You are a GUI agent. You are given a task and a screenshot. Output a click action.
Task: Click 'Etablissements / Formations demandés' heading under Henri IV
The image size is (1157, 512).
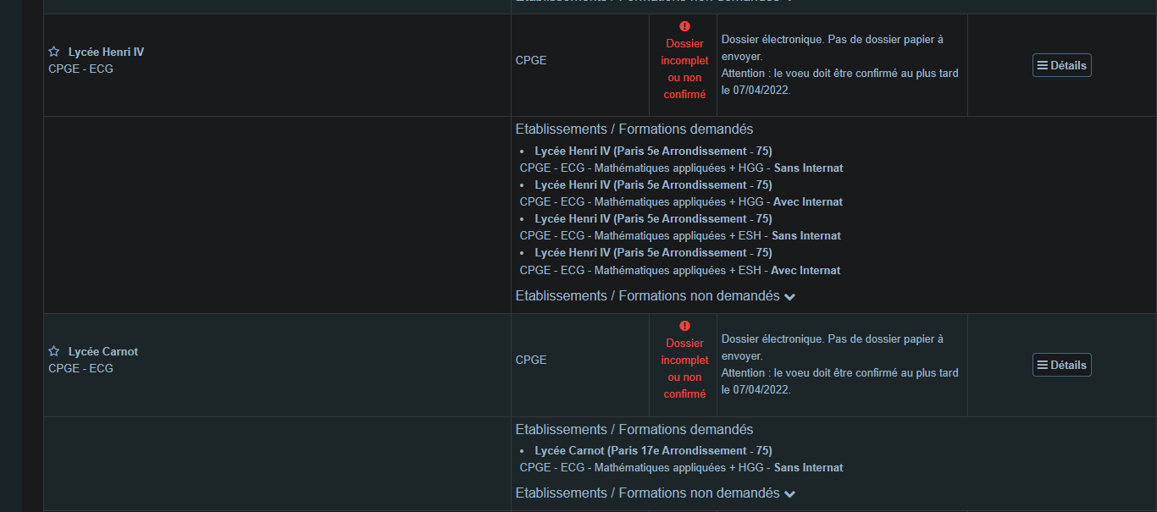(x=634, y=129)
